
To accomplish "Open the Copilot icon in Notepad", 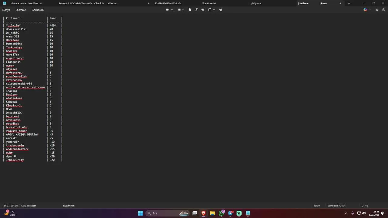I will 365,10.
